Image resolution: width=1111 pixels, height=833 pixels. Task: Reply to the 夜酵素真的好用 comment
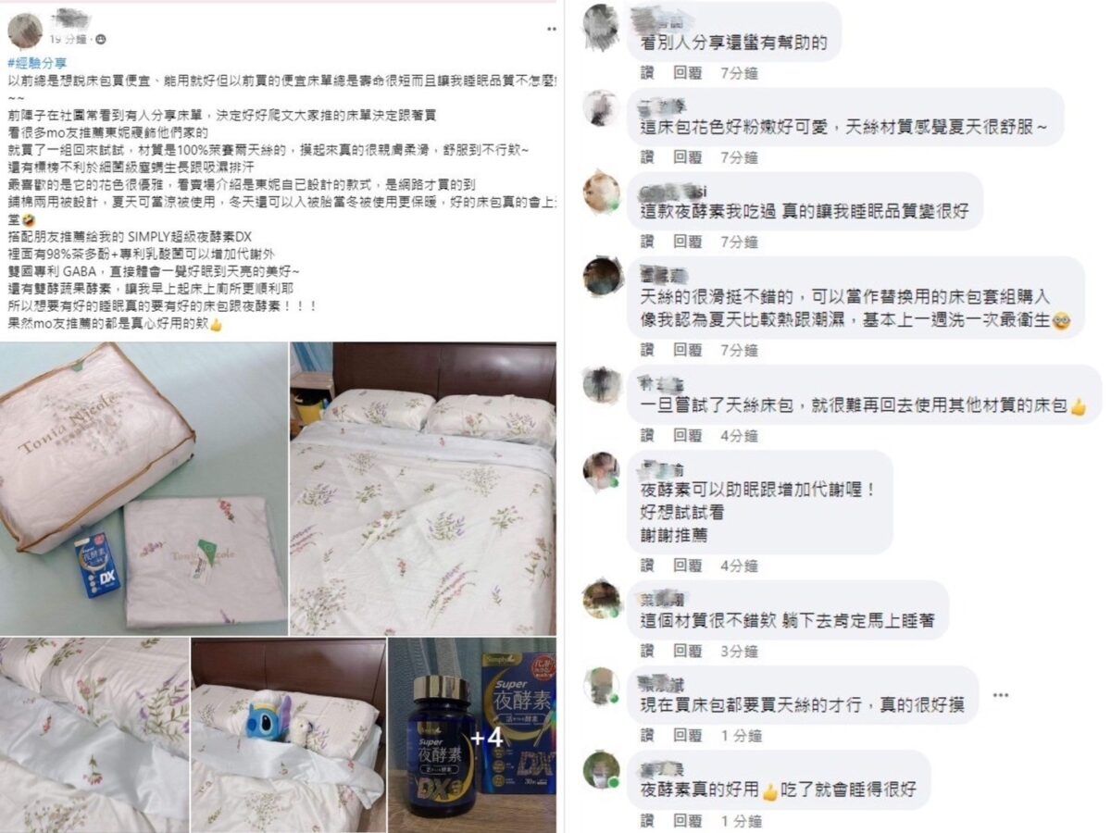(688, 820)
